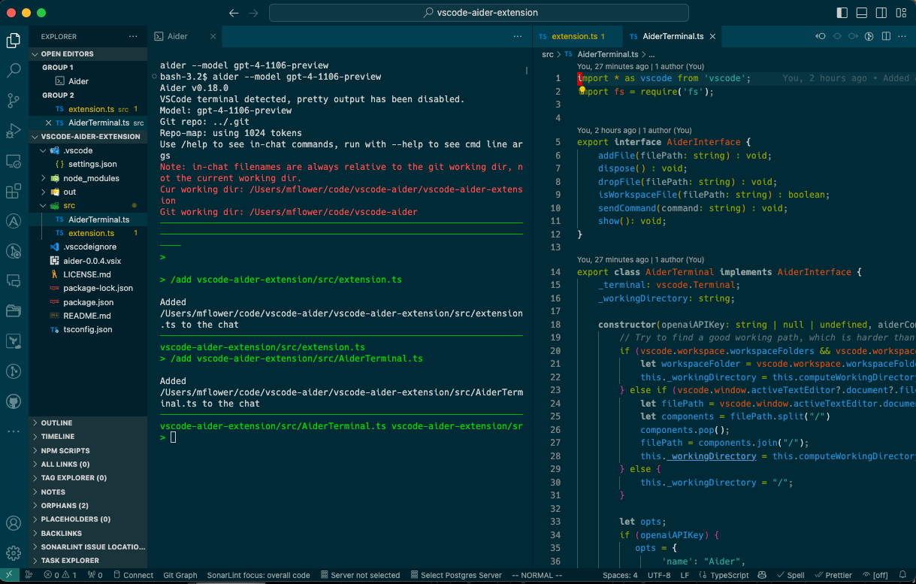Open README.md in the file tree

pos(88,316)
